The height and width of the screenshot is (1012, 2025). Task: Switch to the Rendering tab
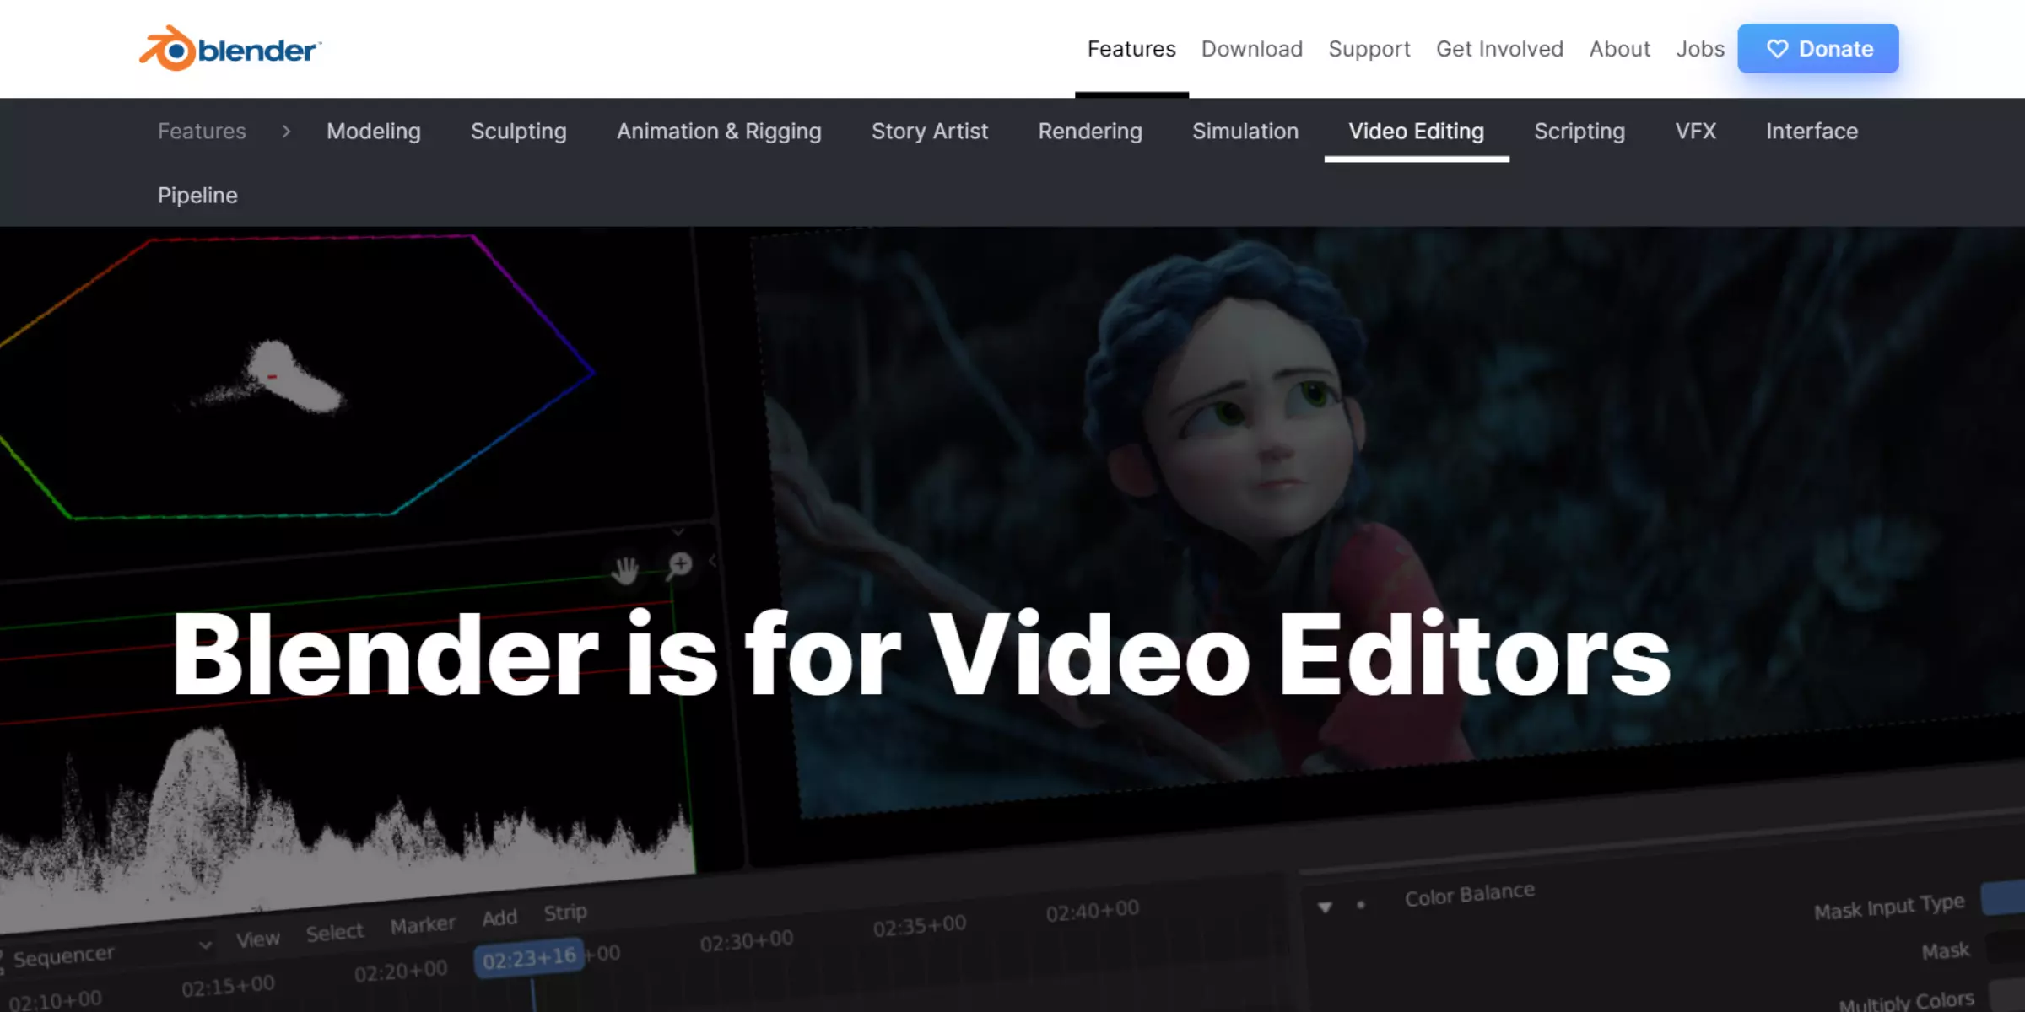[x=1090, y=131]
